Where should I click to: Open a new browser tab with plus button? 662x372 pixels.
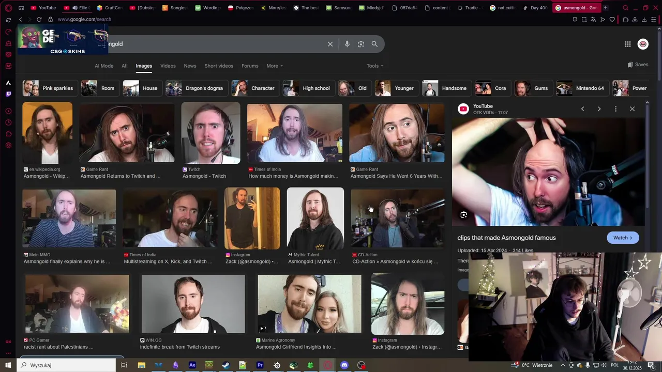coord(606,8)
